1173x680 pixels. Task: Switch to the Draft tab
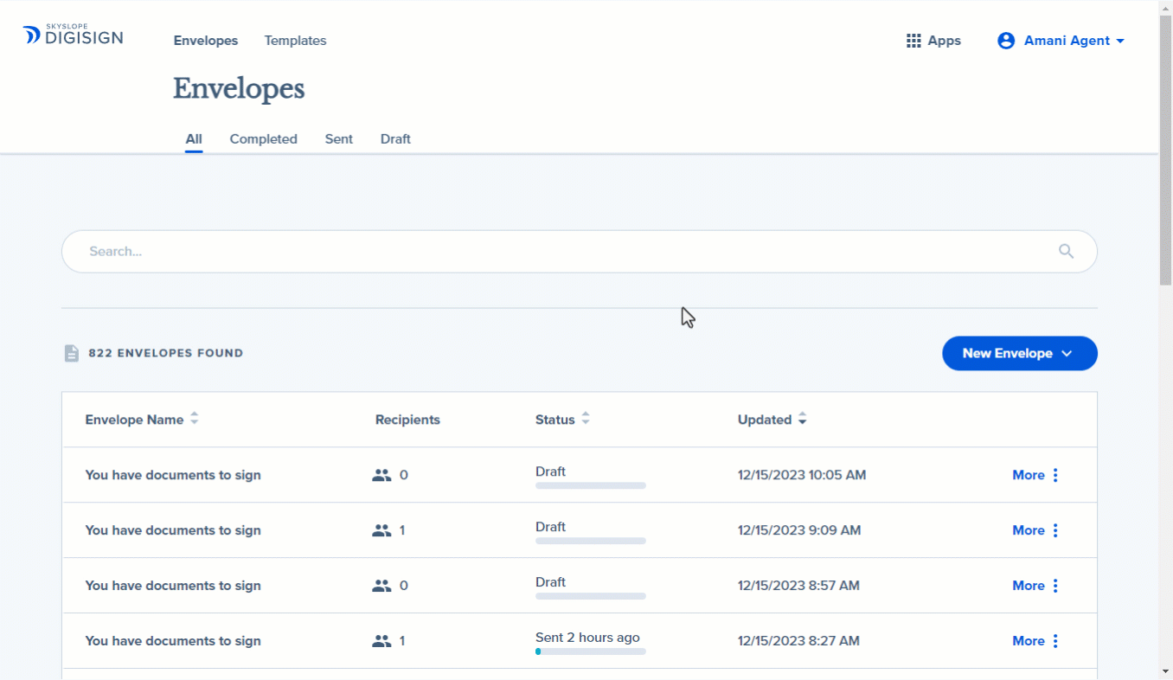(395, 138)
